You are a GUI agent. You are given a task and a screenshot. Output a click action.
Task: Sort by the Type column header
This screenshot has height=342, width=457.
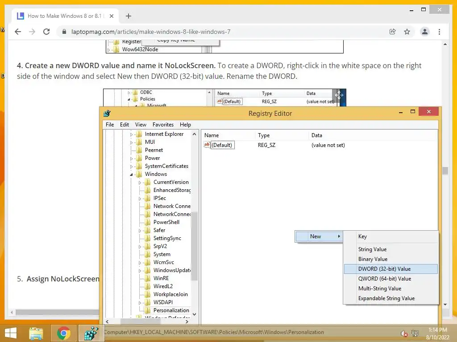[x=282, y=135]
